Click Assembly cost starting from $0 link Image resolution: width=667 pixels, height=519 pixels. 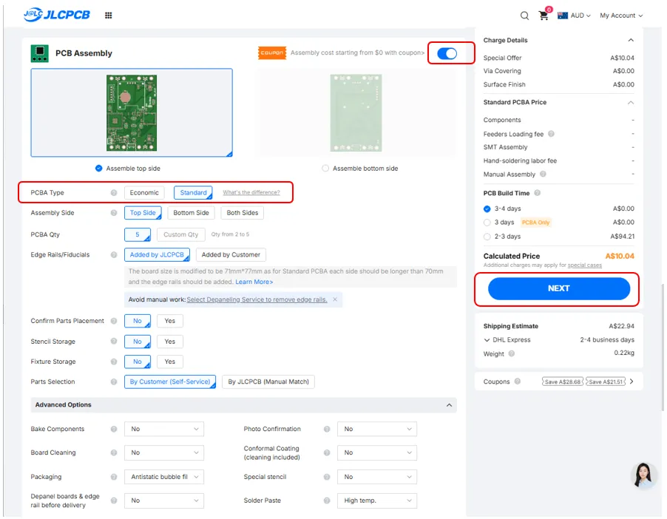coord(357,52)
